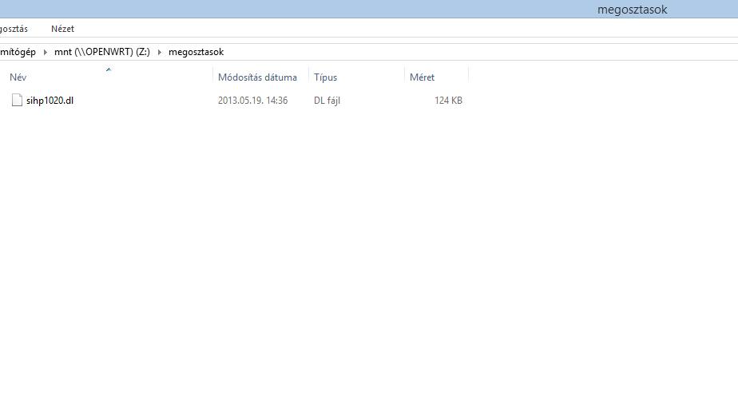Click the mnt (\\OPENWRT) (Z:) breadcrumb
Image resolution: width=738 pixels, height=412 pixels.
(102, 52)
